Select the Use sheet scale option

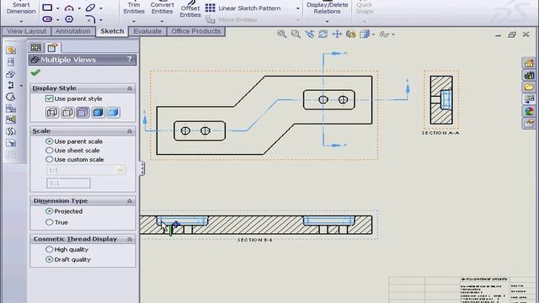tap(49, 150)
